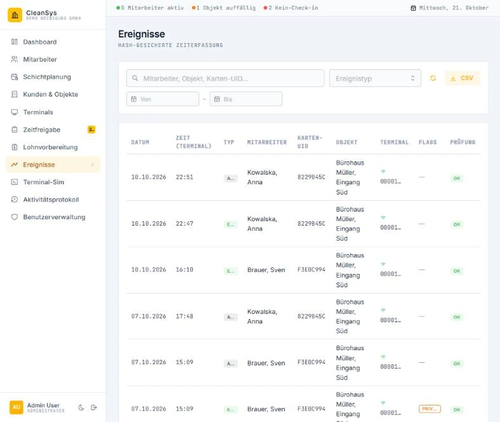This screenshot has height=422, width=500.
Task: Click the 2 Kein-Check-in status
Action: (x=291, y=8)
